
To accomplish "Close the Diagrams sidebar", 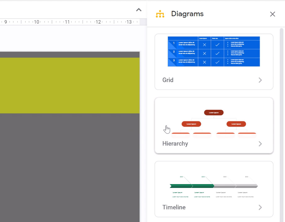I will [x=273, y=14].
